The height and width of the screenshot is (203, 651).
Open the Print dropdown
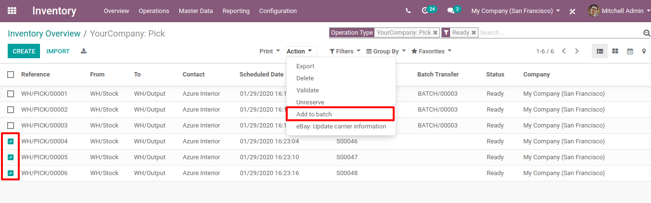click(269, 51)
